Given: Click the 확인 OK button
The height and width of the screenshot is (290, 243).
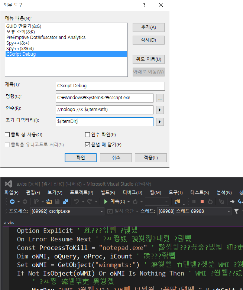Looking at the screenshot, I should tap(81, 157).
